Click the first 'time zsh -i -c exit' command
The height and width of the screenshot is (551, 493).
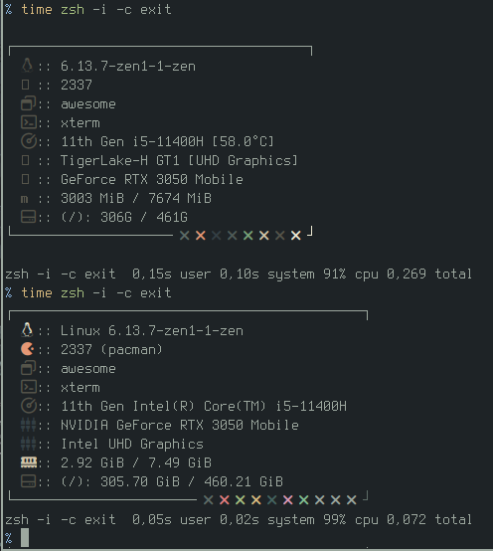point(96,9)
